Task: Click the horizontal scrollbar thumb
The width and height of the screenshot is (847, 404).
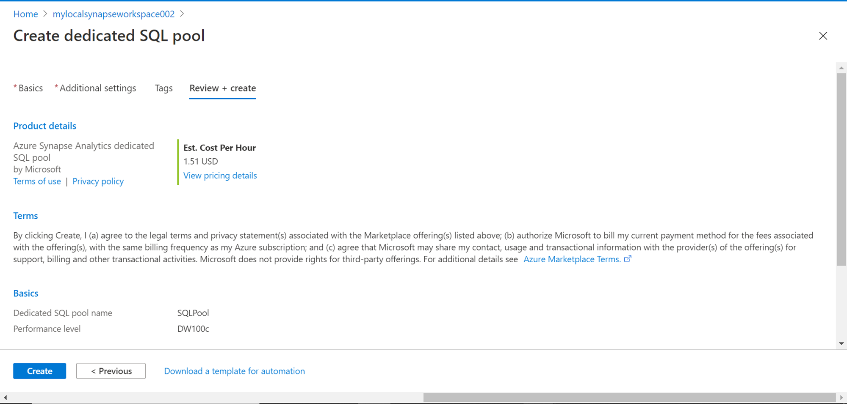Action: coord(629,398)
